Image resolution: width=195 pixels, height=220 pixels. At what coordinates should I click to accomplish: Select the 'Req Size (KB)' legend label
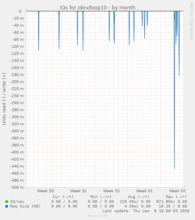click(25, 206)
